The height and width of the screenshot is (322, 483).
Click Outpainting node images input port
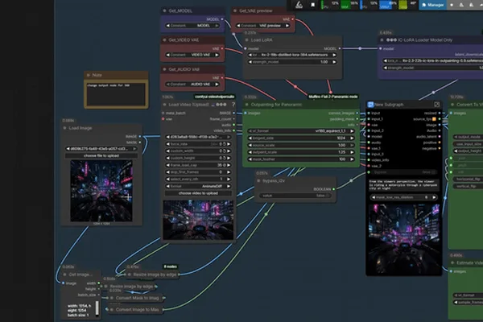click(246, 113)
